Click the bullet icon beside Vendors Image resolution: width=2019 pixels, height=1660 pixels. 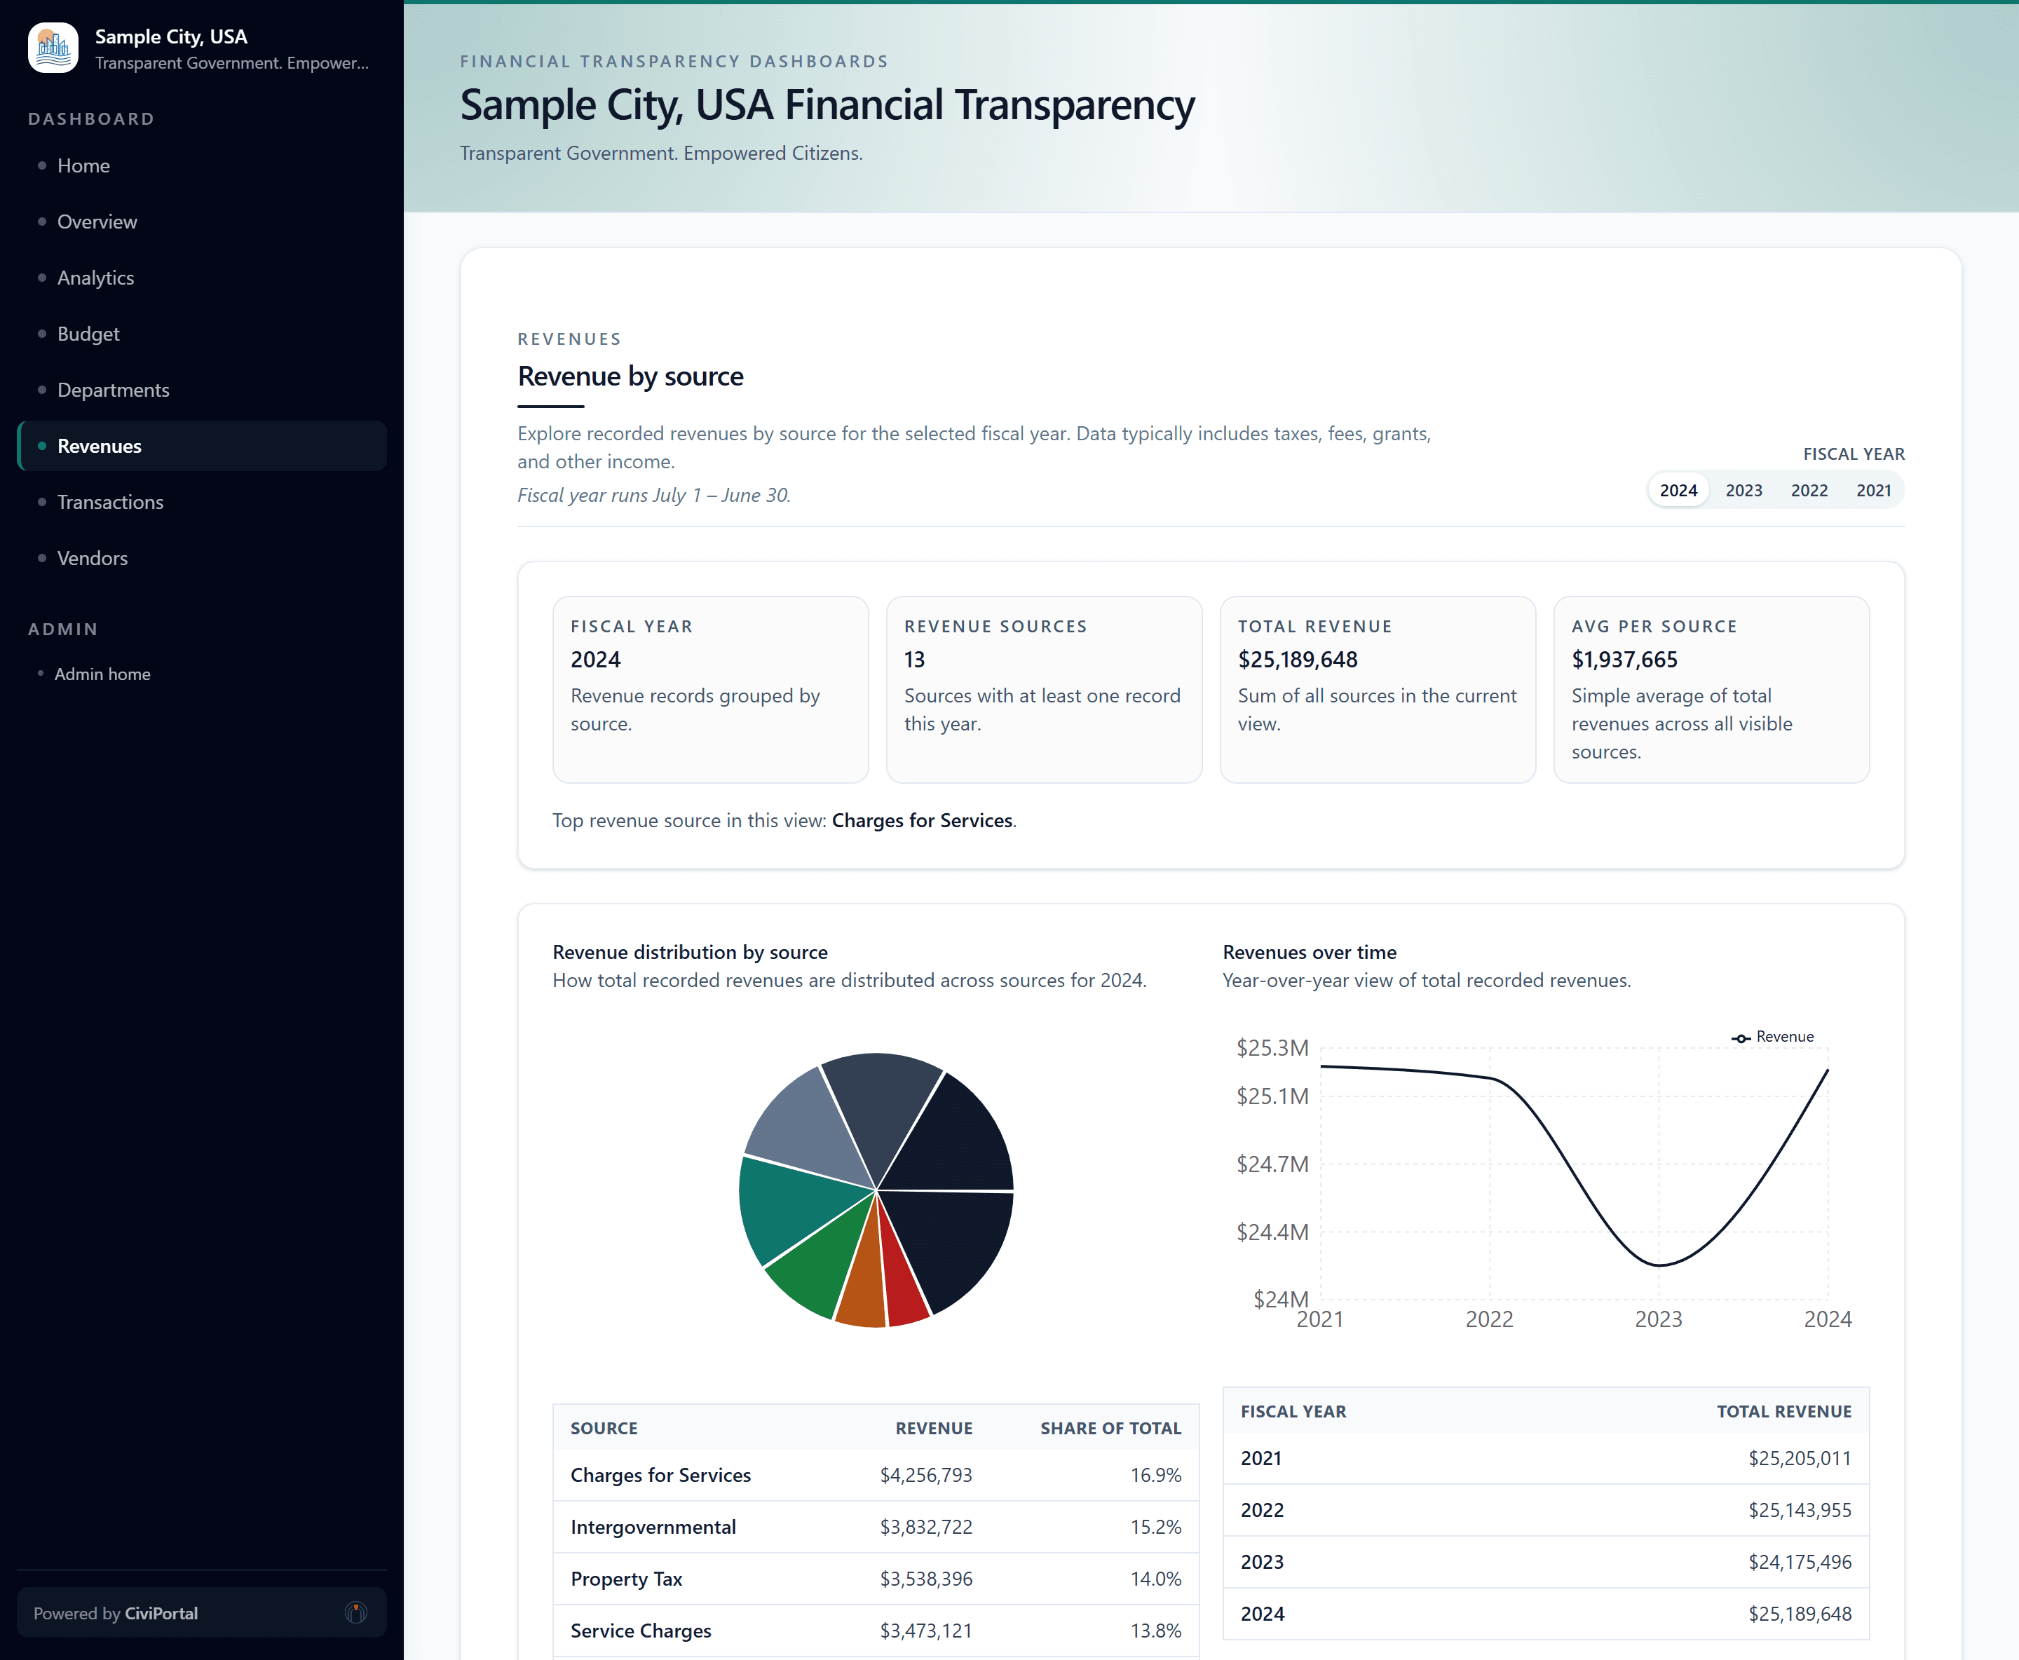[x=41, y=557]
